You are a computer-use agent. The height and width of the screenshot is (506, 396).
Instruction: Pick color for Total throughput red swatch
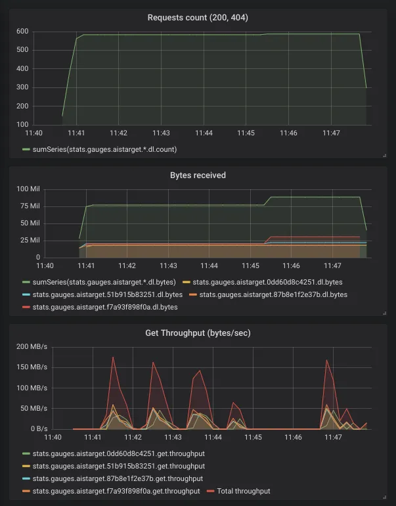click(211, 491)
